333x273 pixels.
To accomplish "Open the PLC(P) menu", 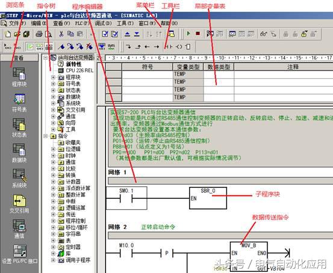I will (82, 23).
